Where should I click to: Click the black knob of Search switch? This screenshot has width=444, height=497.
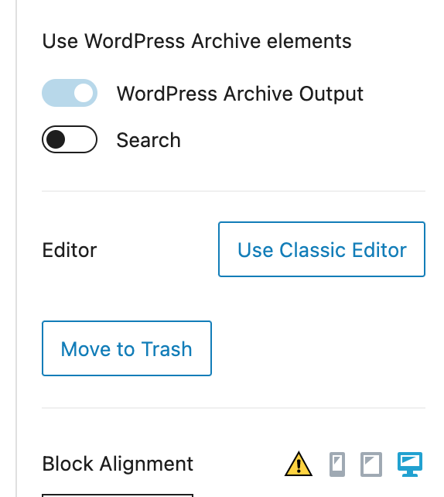tap(56, 139)
